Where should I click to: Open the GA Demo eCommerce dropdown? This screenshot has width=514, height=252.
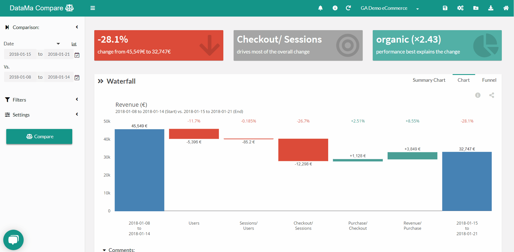(390, 8)
